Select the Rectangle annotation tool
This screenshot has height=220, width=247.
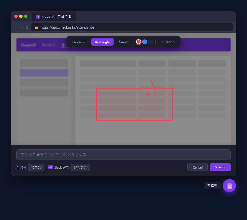pyautogui.click(x=102, y=42)
